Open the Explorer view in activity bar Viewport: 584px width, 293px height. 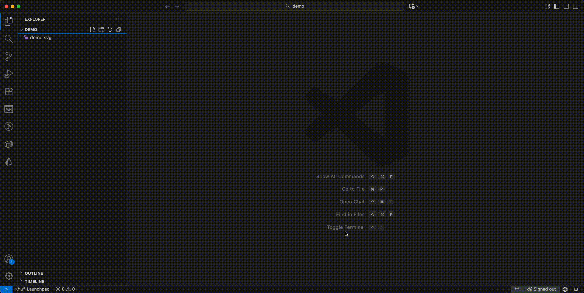9,21
